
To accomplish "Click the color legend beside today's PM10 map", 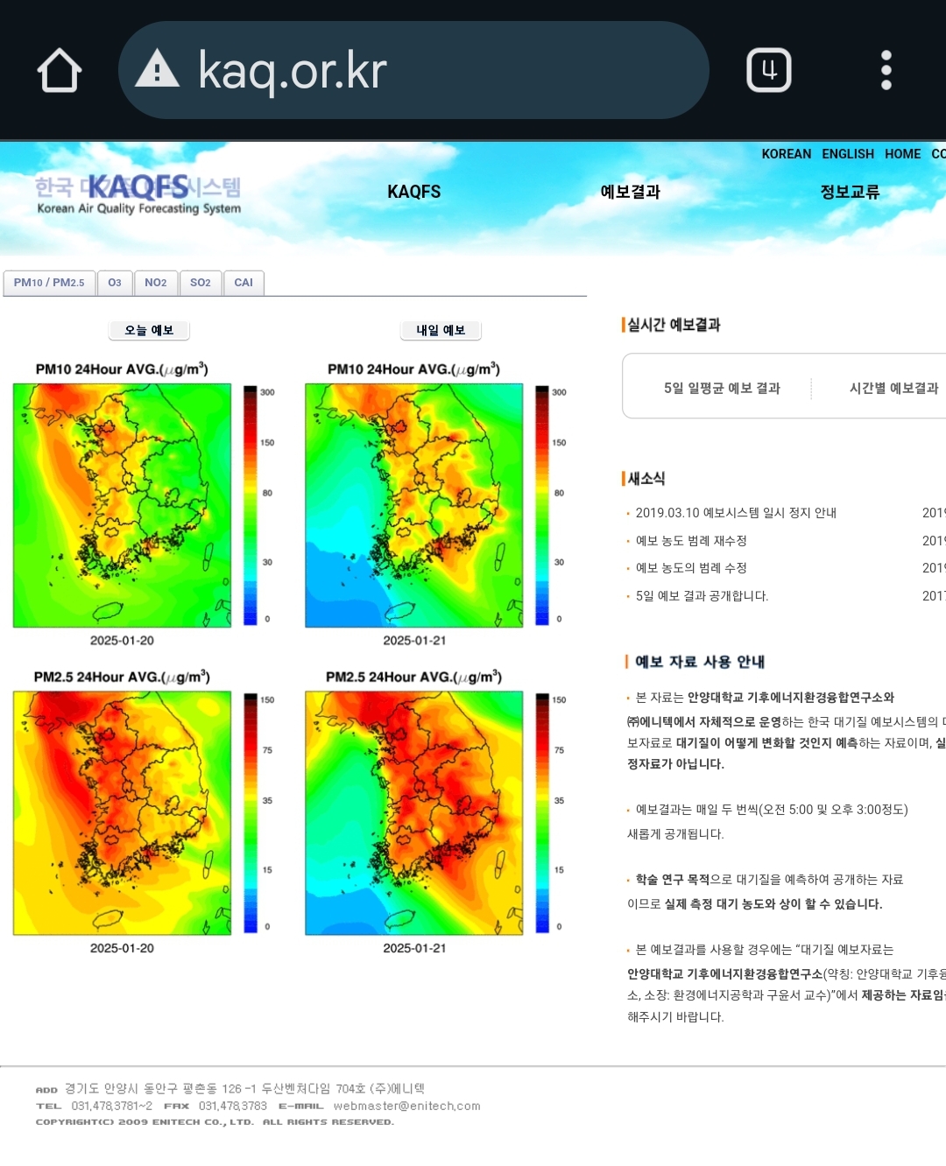I will pyautogui.click(x=251, y=505).
